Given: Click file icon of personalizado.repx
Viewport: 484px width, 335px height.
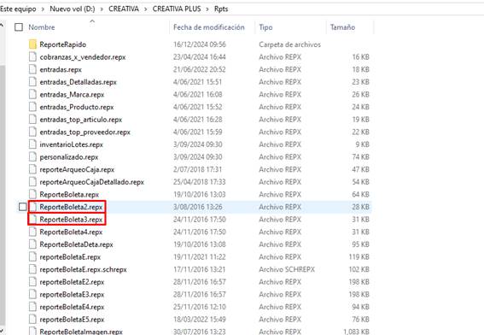Looking at the screenshot, I should pos(32,157).
